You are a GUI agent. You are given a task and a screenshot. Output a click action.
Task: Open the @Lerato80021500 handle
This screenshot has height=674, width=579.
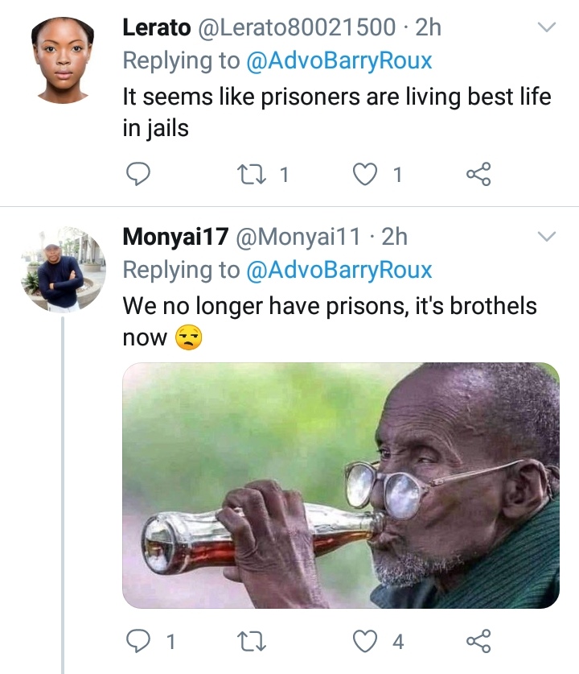[x=297, y=27]
